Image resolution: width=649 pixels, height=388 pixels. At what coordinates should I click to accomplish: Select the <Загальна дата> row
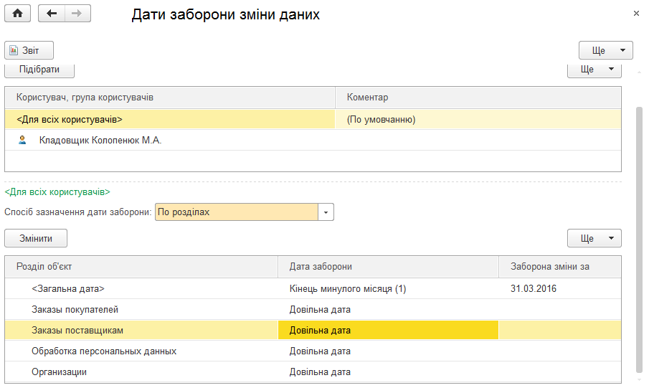coord(313,288)
